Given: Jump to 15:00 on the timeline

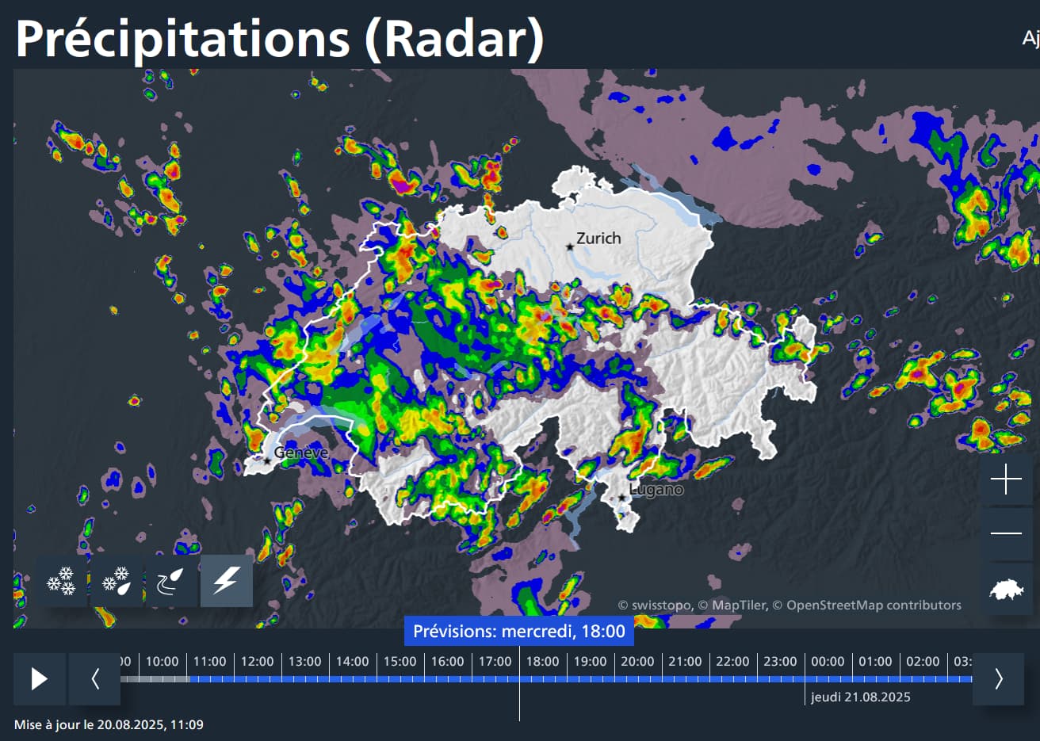Looking at the screenshot, I should tap(400, 662).
